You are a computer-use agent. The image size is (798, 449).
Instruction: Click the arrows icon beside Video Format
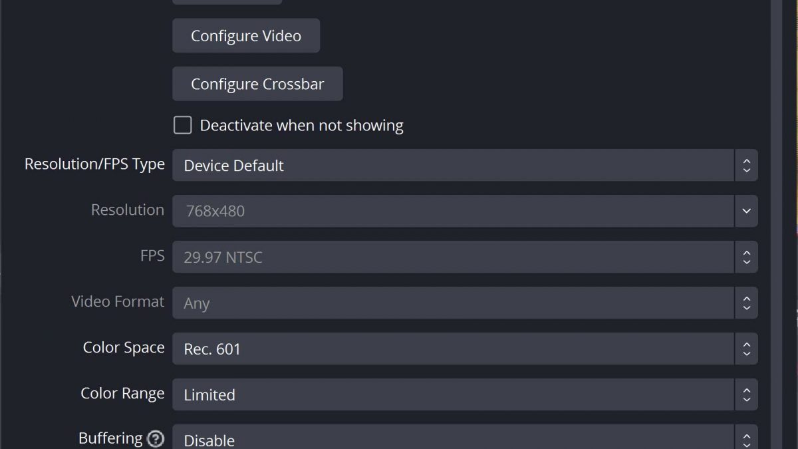[746, 303]
